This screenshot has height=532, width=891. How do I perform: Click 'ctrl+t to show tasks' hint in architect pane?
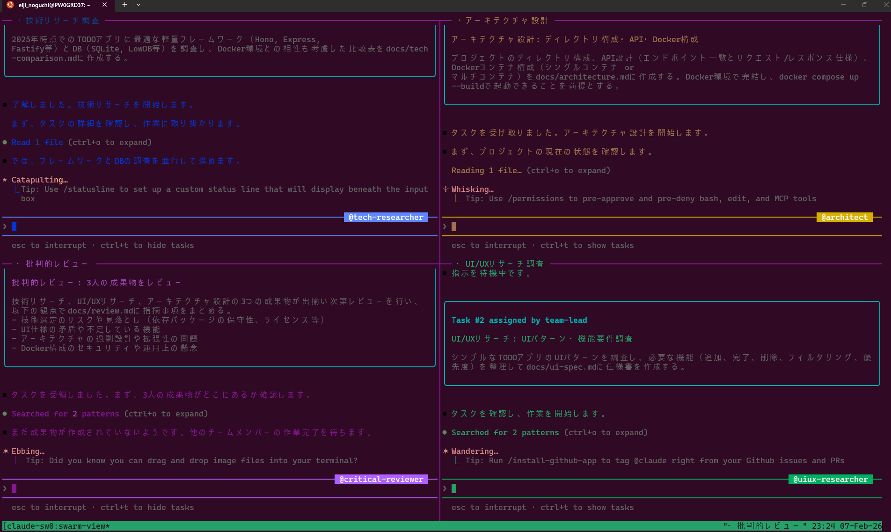pyautogui.click(x=587, y=245)
